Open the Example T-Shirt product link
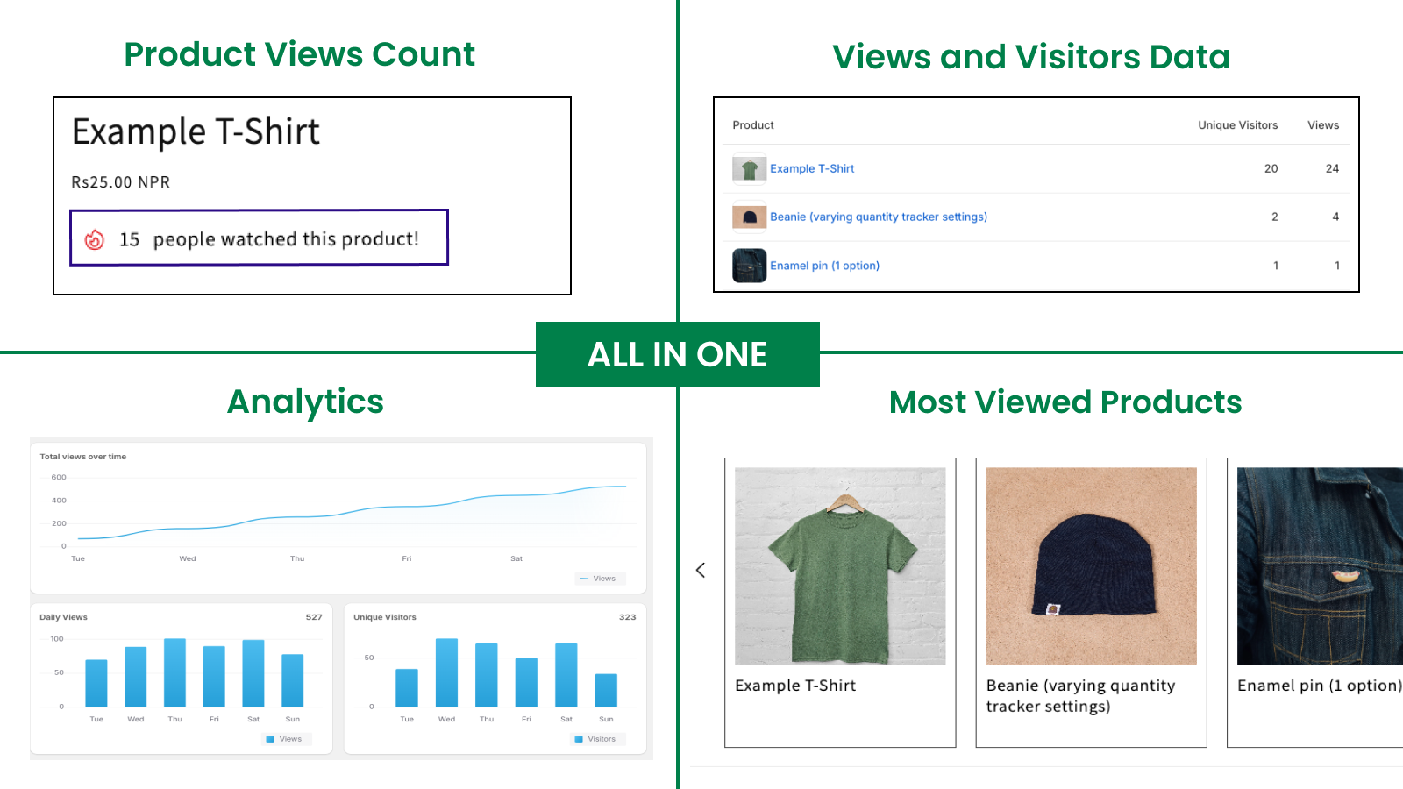 (x=812, y=168)
